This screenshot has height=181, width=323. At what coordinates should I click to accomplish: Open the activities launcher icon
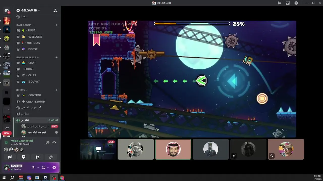click(x=37, y=157)
